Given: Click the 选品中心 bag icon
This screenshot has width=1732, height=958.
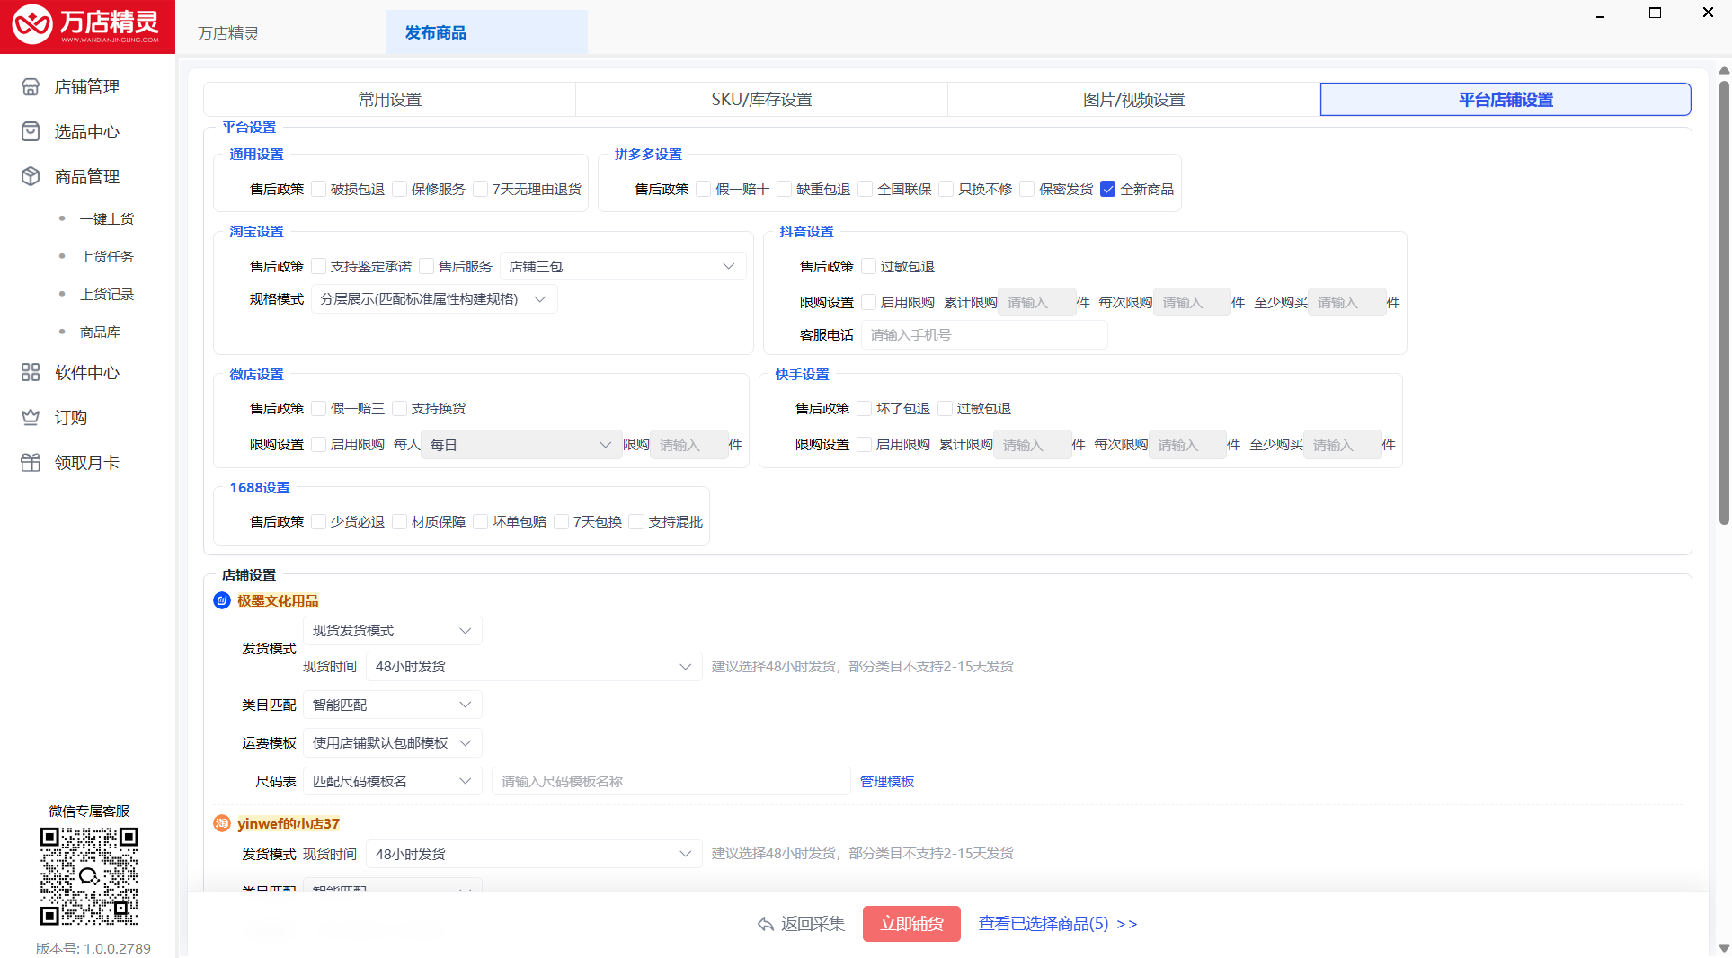Looking at the screenshot, I should tap(31, 132).
